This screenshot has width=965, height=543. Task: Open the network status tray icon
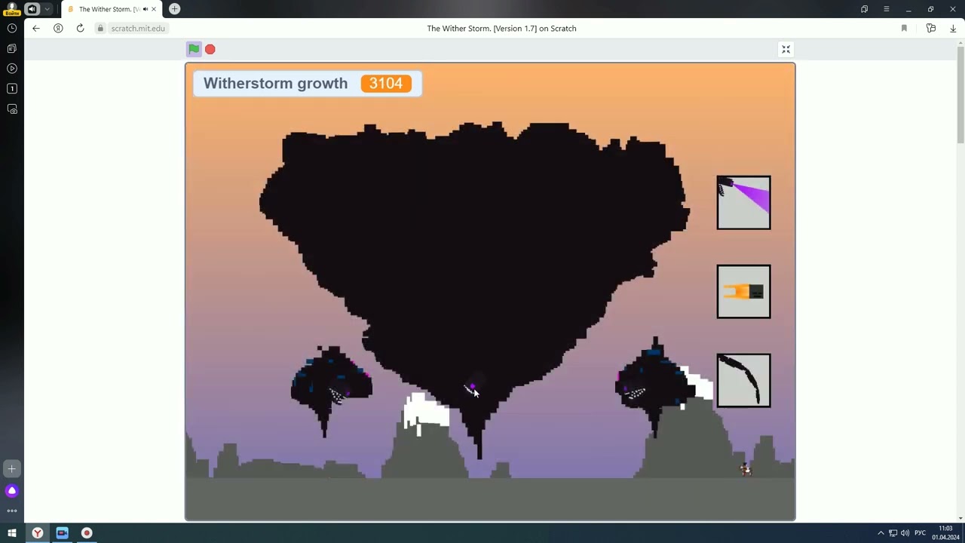pos(893,533)
